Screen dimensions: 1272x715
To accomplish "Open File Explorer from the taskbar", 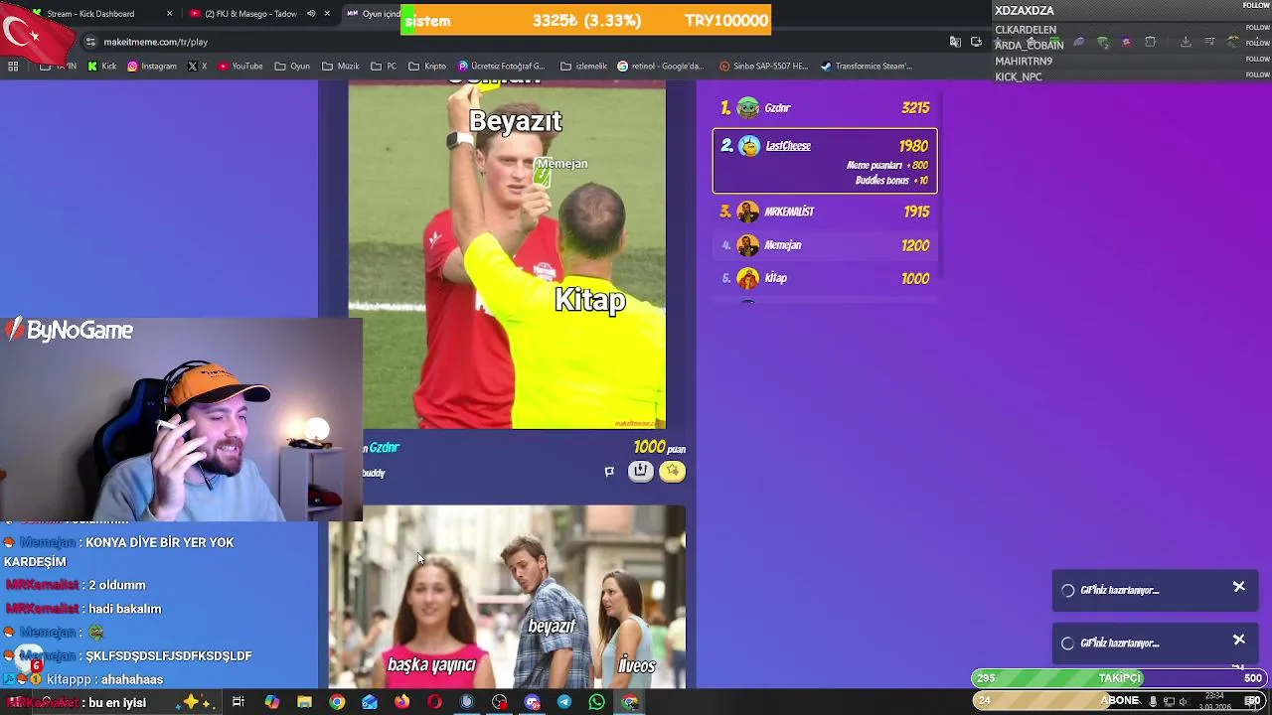I will [x=305, y=702].
